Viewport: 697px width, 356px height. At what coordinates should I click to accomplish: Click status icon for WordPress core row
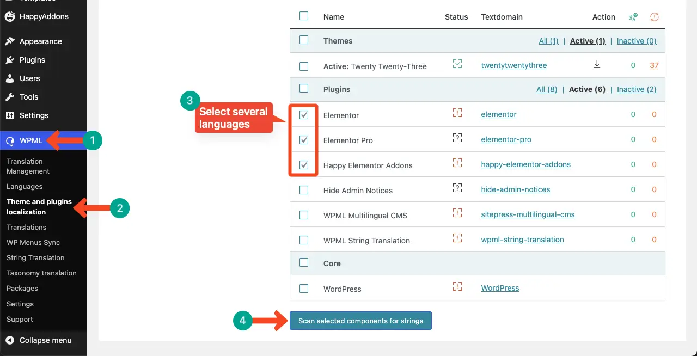click(x=457, y=286)
